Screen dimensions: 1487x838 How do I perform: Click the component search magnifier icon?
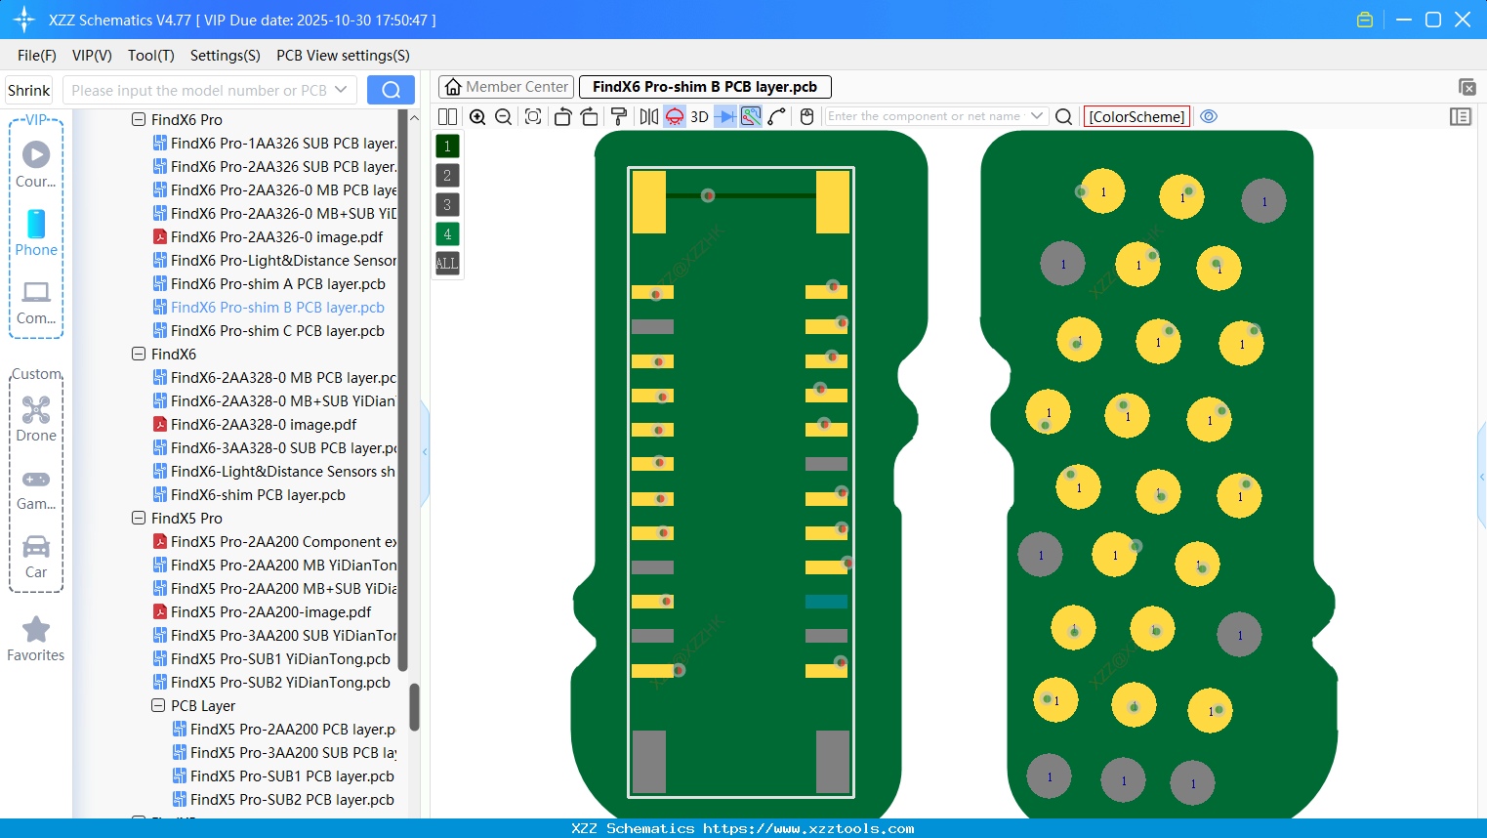click(x=1064, y=116)
